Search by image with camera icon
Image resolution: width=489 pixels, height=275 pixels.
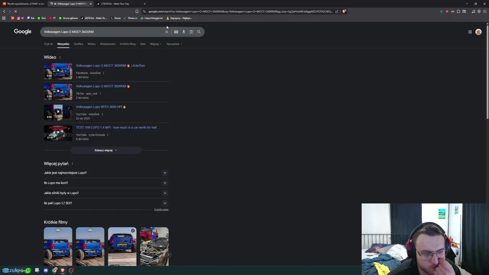pyautogui.click(x=191, y=32)
